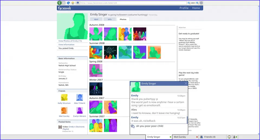
Task: Click Ales Tihlarik's friend avatar
Action: 80,97
